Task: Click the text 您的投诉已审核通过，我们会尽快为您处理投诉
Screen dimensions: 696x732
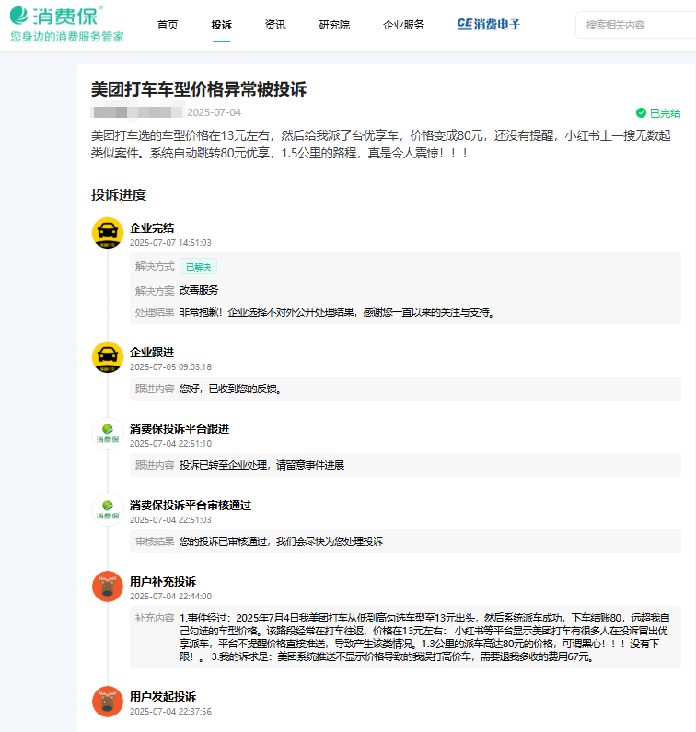Action: [x=281, y=541]
